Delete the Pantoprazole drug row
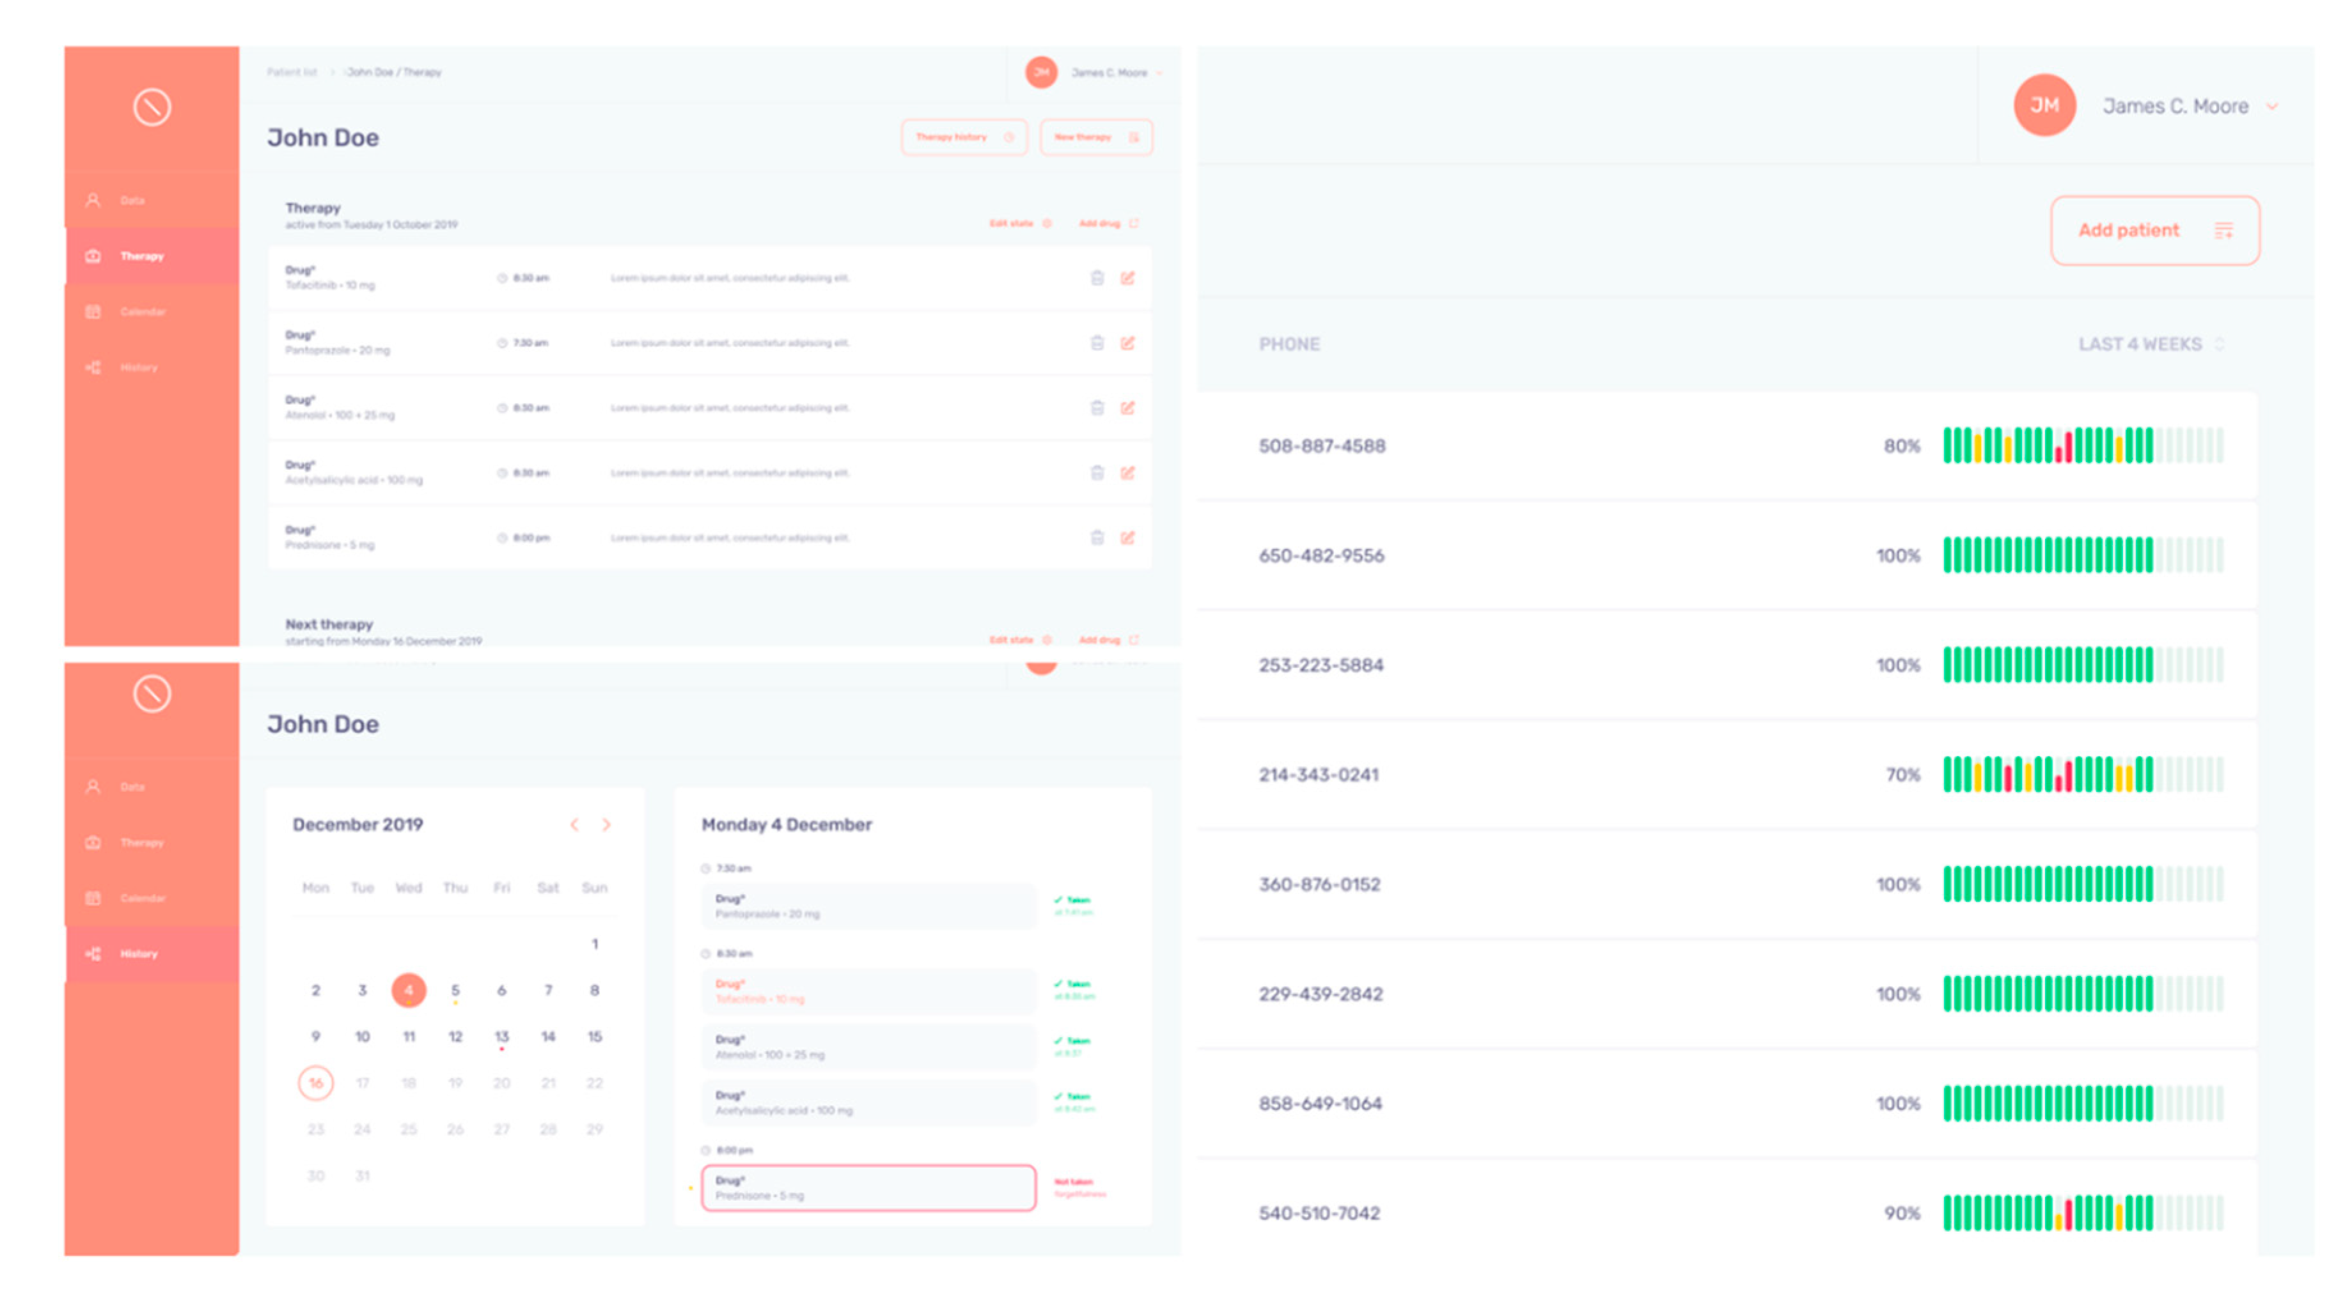The height and width of the screenshot is (1314, 2352). click(1097, 343)
